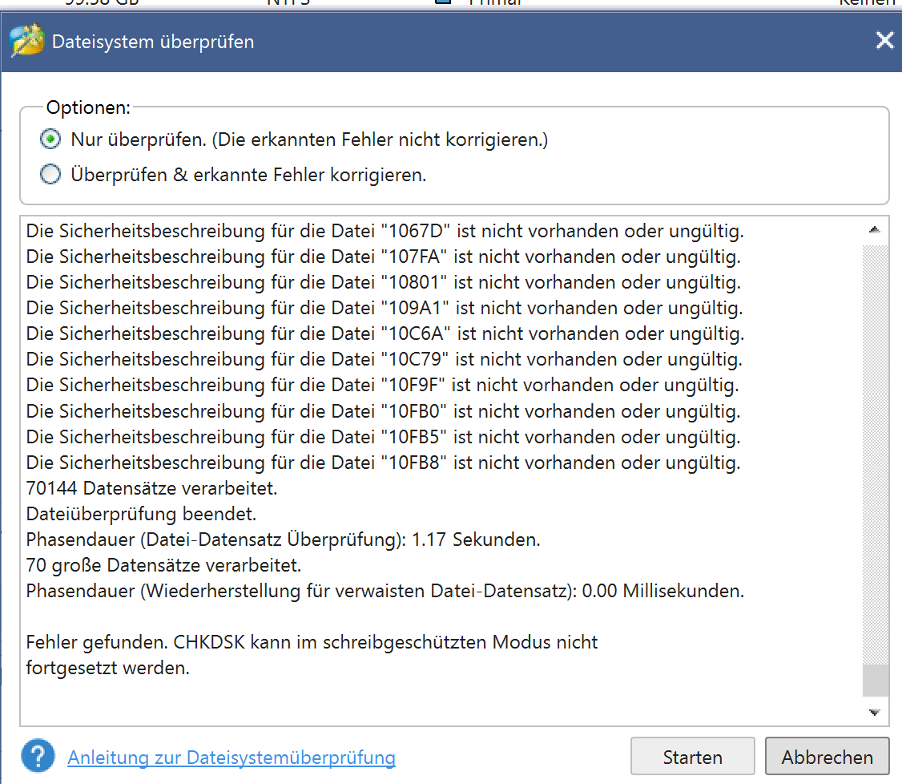Screen dimensions: 902x784
Task: Click the 'Fehler gefunden. CHKDSK' message line
Action: 312,642
